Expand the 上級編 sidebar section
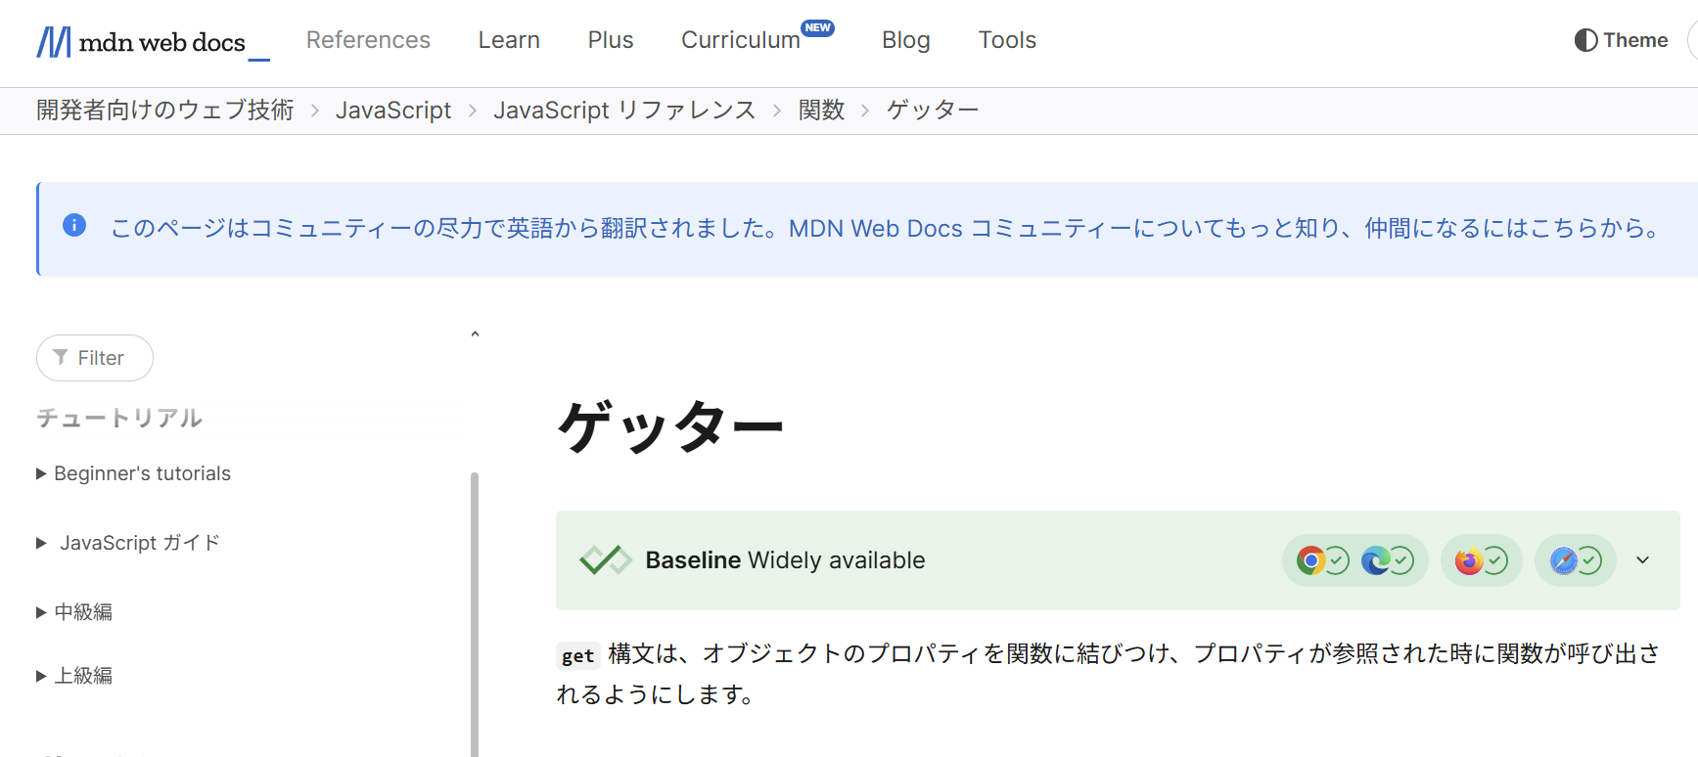 (74, 676)
